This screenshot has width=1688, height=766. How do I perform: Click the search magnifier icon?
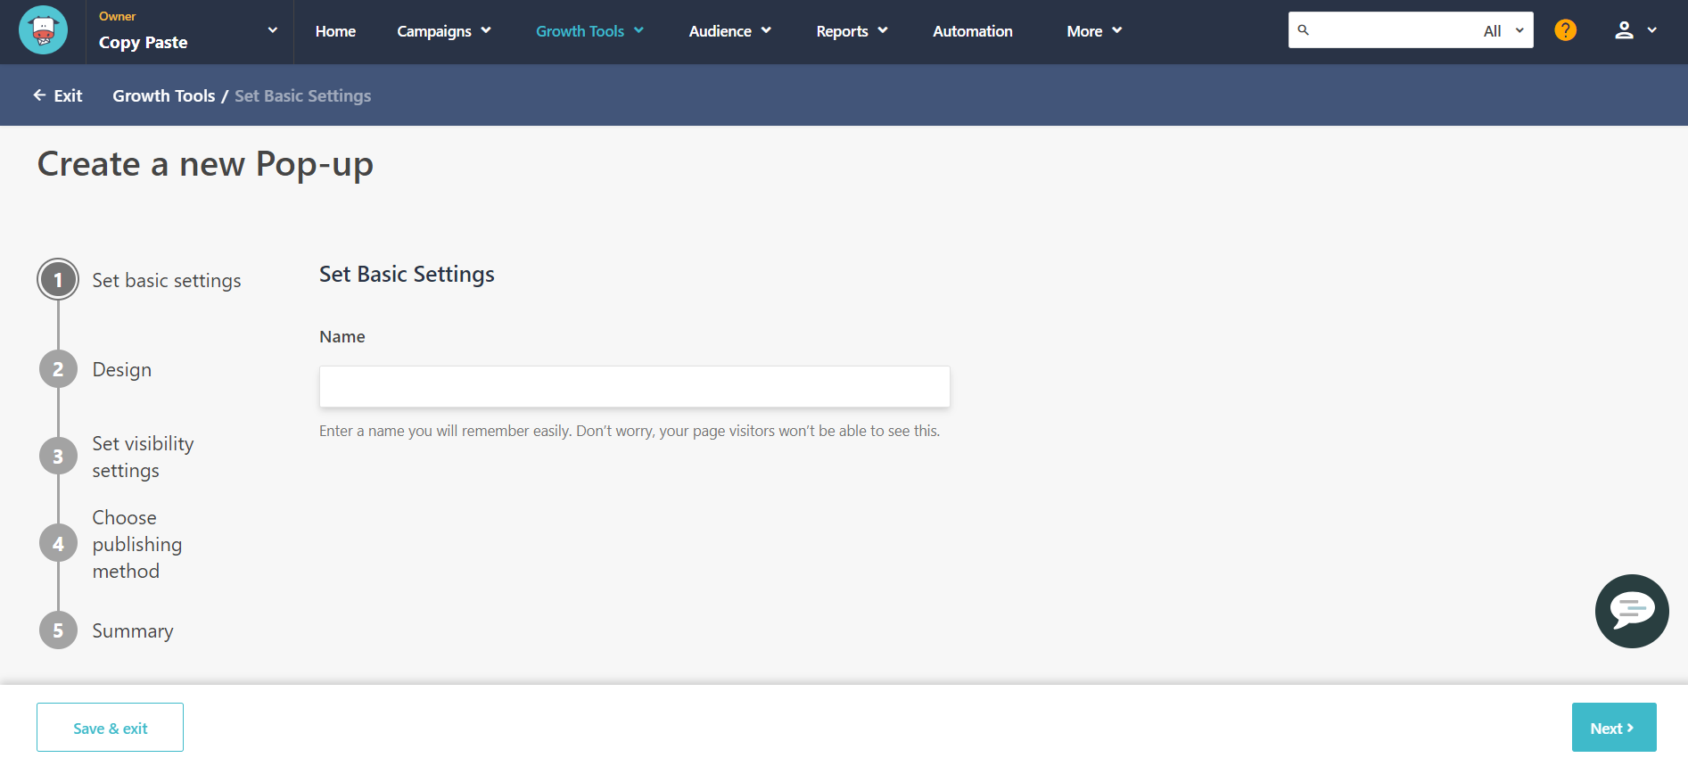[x=1303, y=30]
